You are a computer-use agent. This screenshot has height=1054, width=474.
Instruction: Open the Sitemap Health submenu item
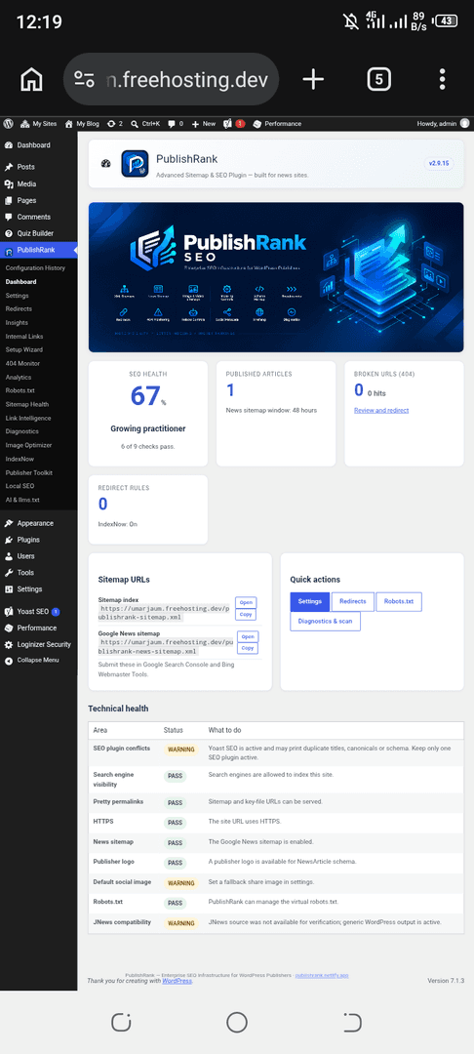point(27,404)
